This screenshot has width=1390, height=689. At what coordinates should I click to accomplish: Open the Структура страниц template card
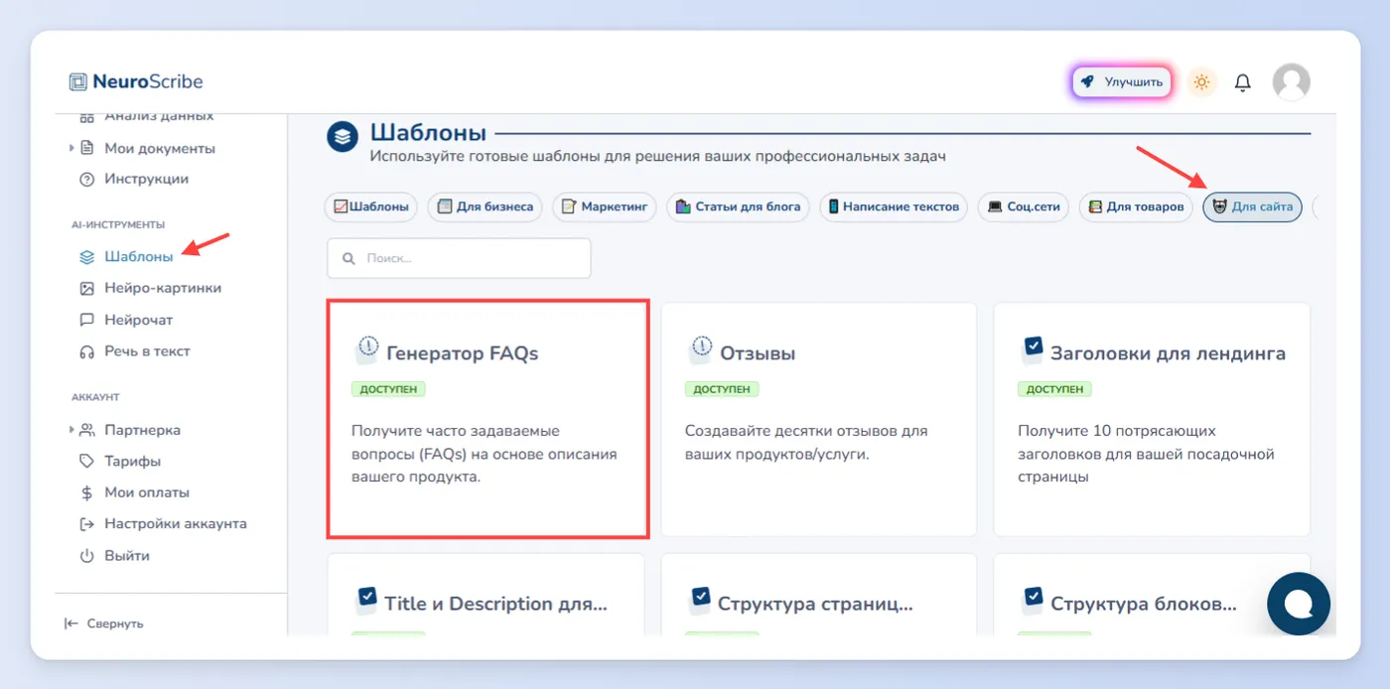(819, 595)
